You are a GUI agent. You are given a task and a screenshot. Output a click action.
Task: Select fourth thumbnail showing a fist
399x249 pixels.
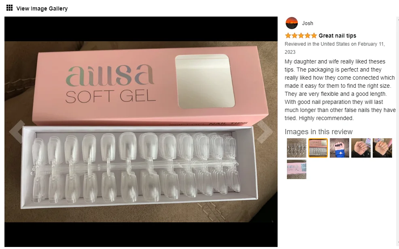pyautogui.click(x=361, y=148)
